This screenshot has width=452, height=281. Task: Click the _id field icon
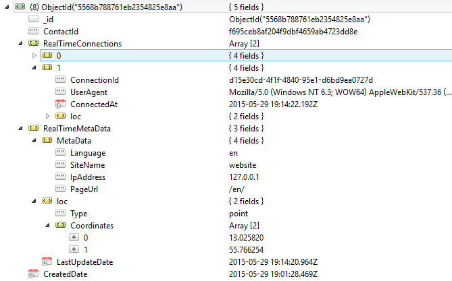33,19
